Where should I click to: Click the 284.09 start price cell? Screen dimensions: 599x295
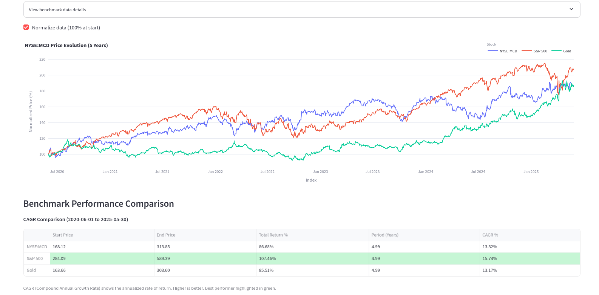102,258
